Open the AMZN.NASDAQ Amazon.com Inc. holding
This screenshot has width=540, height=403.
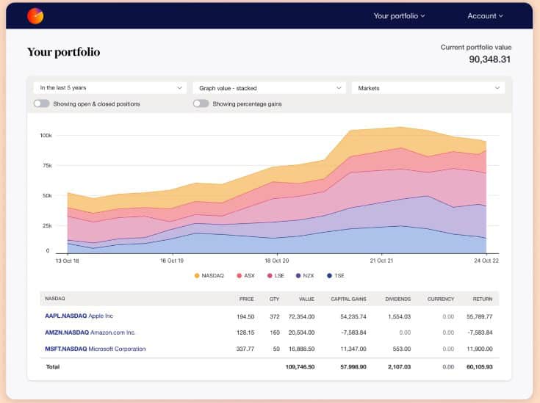pyautogui.click(x=90, y=333)
